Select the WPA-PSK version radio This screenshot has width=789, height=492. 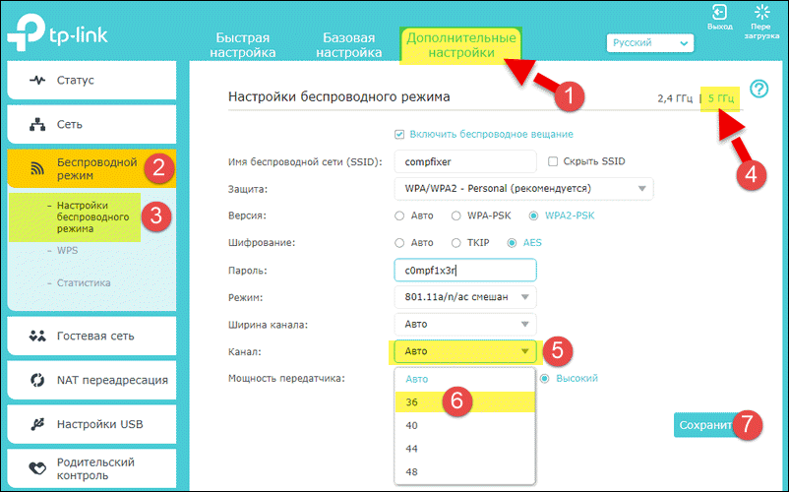[x=455, y=215]
